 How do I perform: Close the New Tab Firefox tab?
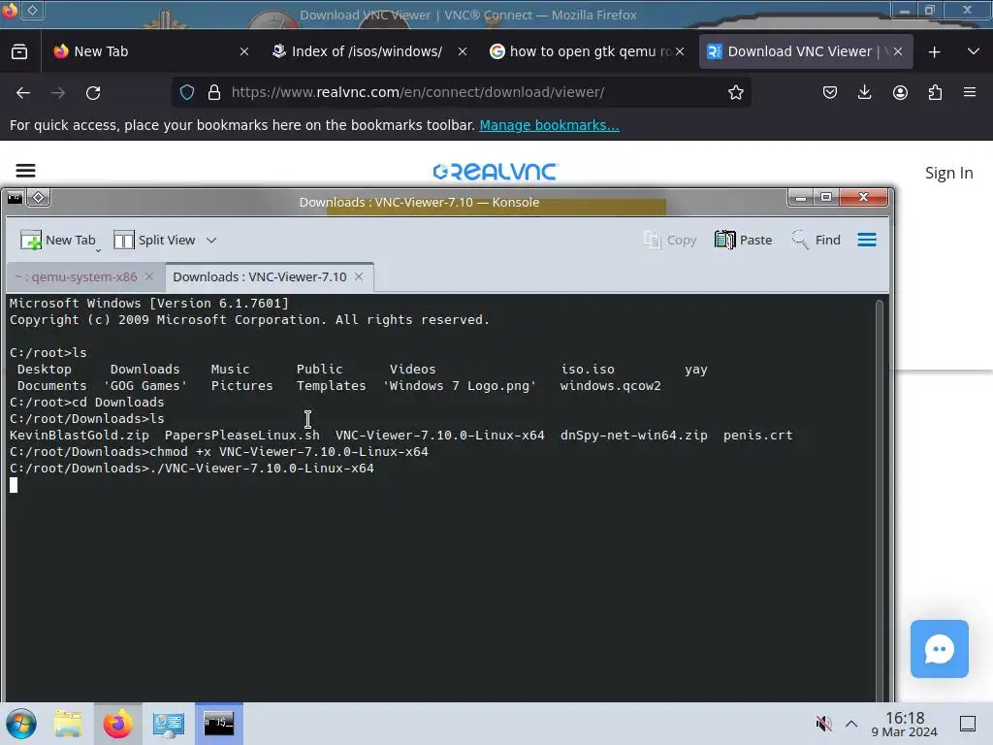pos(244,52)
